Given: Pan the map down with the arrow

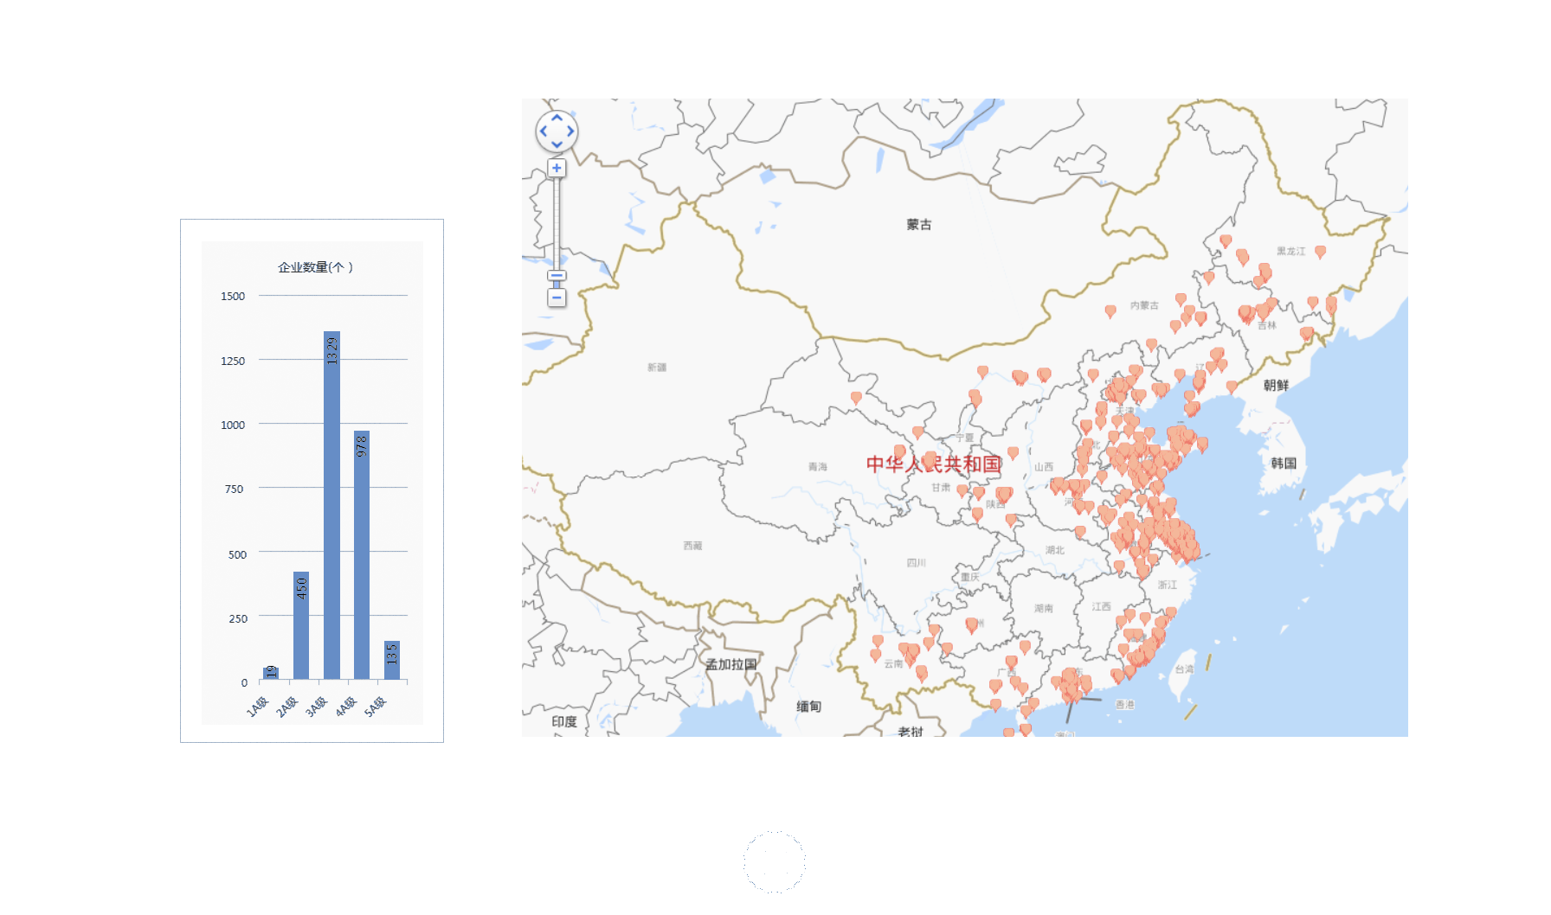Looking at the screenshot, I should point(557,144).
